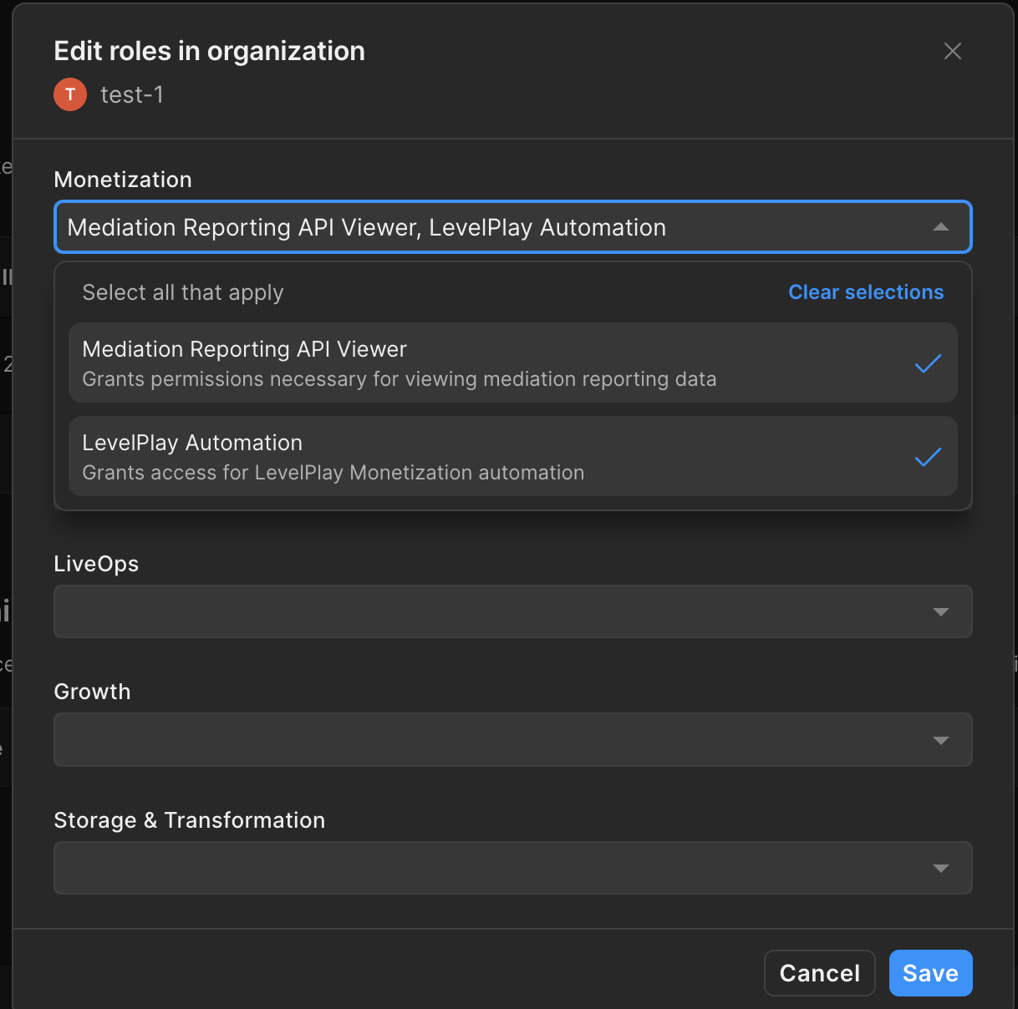Close the Edit roles dialog

[952, 51]
